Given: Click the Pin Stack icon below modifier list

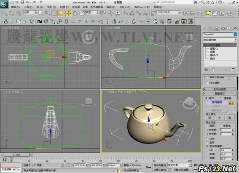Looking at the screenshot, I should (x=206, y=69).
